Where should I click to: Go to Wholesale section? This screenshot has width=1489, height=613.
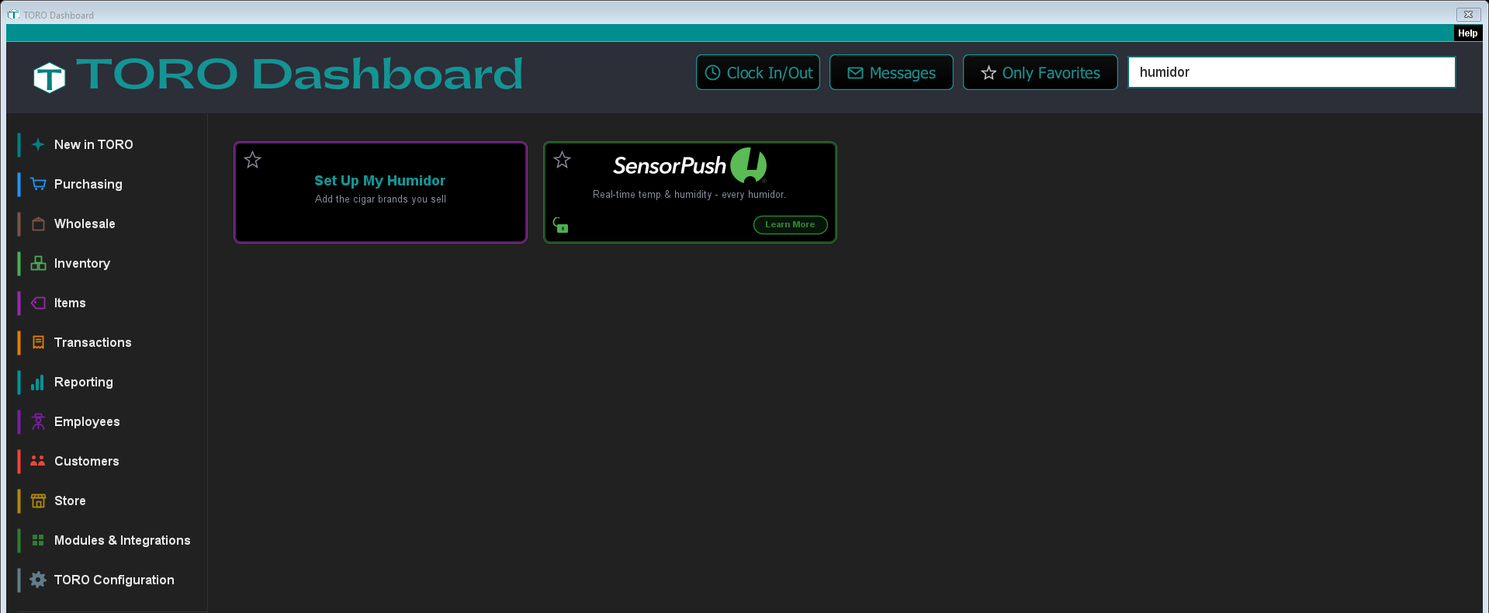click(x=85, y=223)
